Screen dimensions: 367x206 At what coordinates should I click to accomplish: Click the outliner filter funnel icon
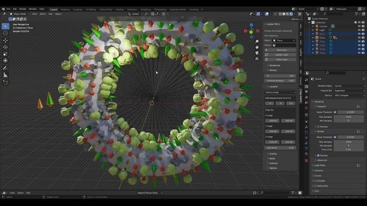[x=357, y=14]
